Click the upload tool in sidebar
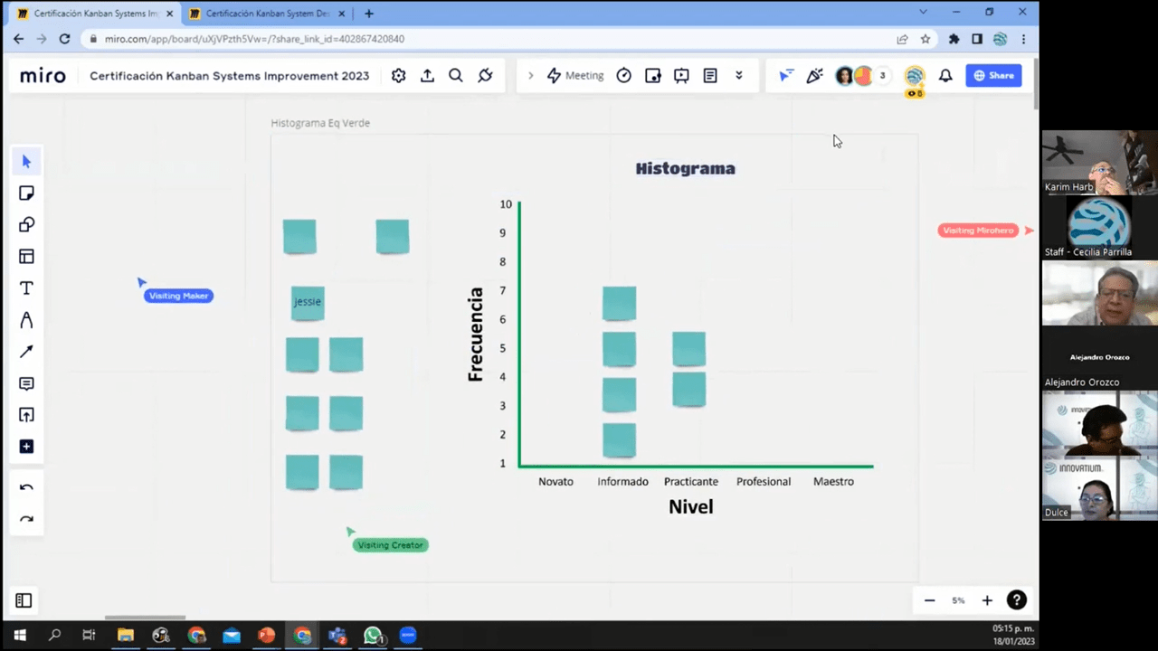Image resolution: width=1158 pixels, height=651 pixels. tap(26, 415)
